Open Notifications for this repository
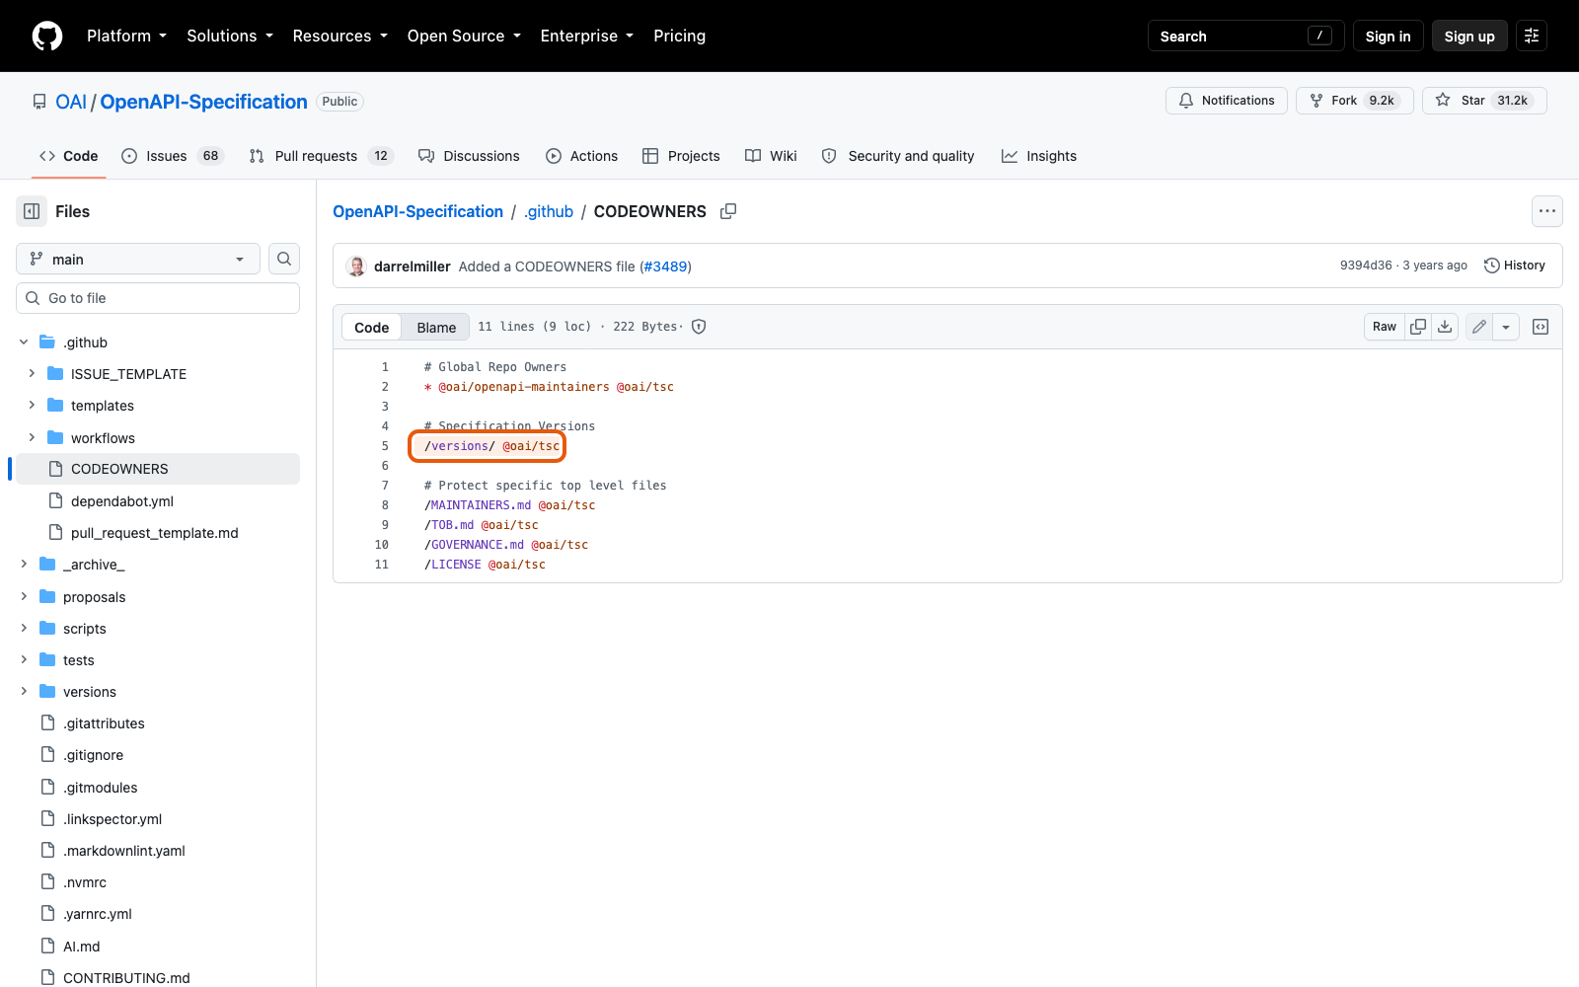Viewport: 1579px width, 987px height. pos(1227,101)
